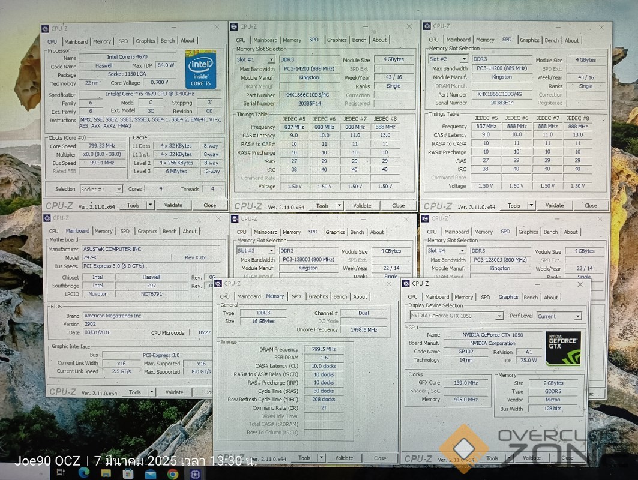638x480 pixels.
Task: Switch to About tab in the Slot #2 window
Action: click(571, 40)
